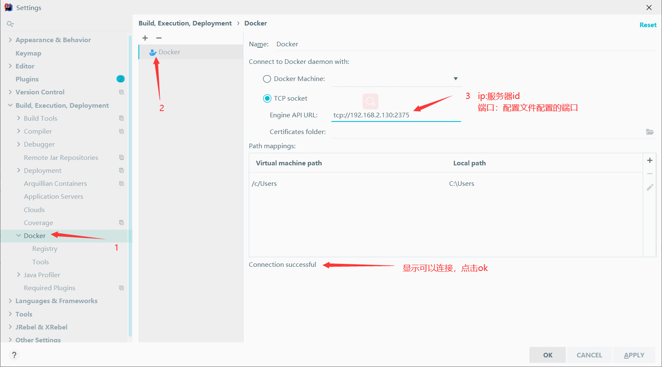Click the settings tree scrollbar

click(130, 186)
